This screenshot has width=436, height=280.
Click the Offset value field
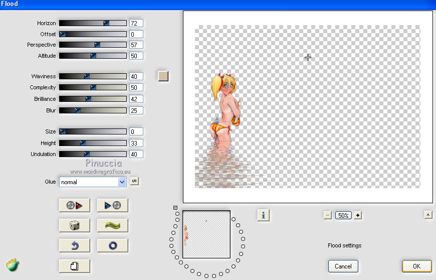[136, 34]
